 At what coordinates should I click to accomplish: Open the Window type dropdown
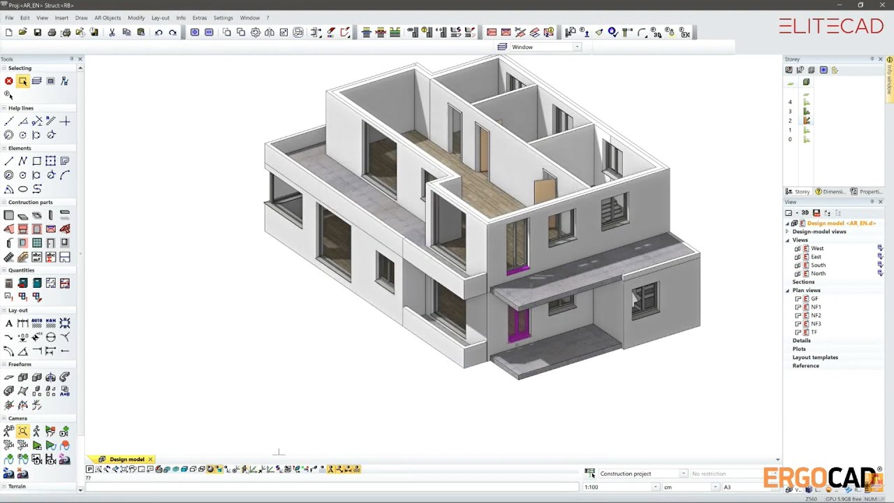click(577, 47)
